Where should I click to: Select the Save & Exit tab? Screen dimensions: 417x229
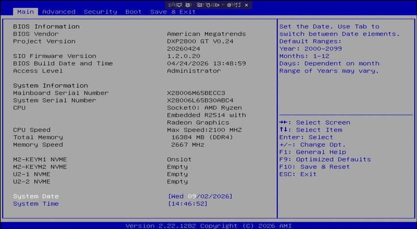coord(173,12)
